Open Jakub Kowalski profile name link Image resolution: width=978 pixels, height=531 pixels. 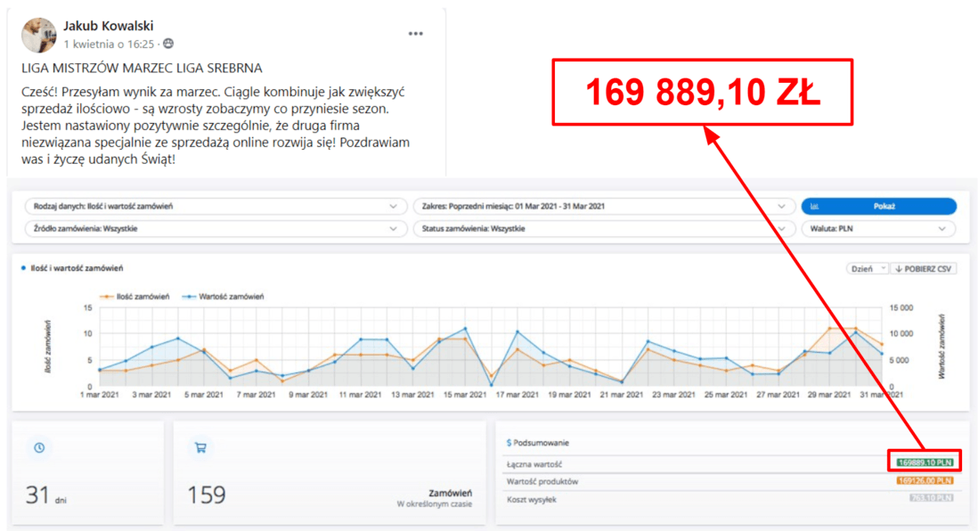(109, 26)
